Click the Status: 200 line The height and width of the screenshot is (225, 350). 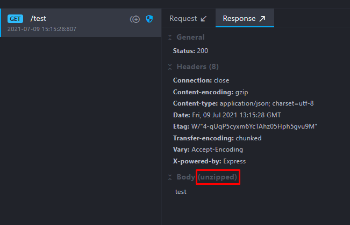tap(190, 51)
